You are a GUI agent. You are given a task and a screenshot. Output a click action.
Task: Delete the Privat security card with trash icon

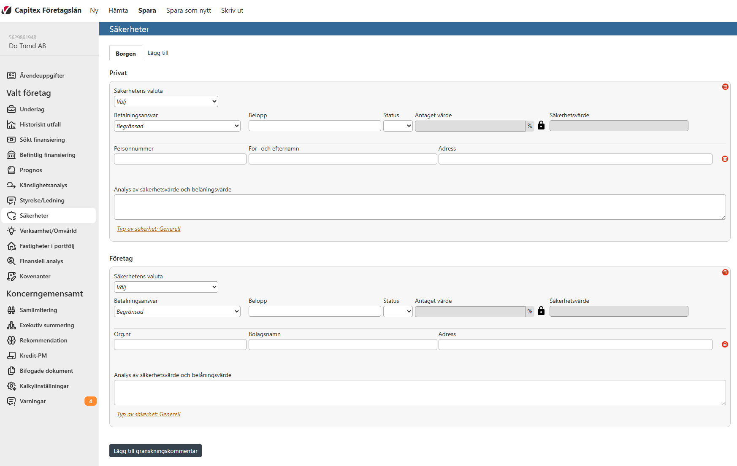pos(725,87)
